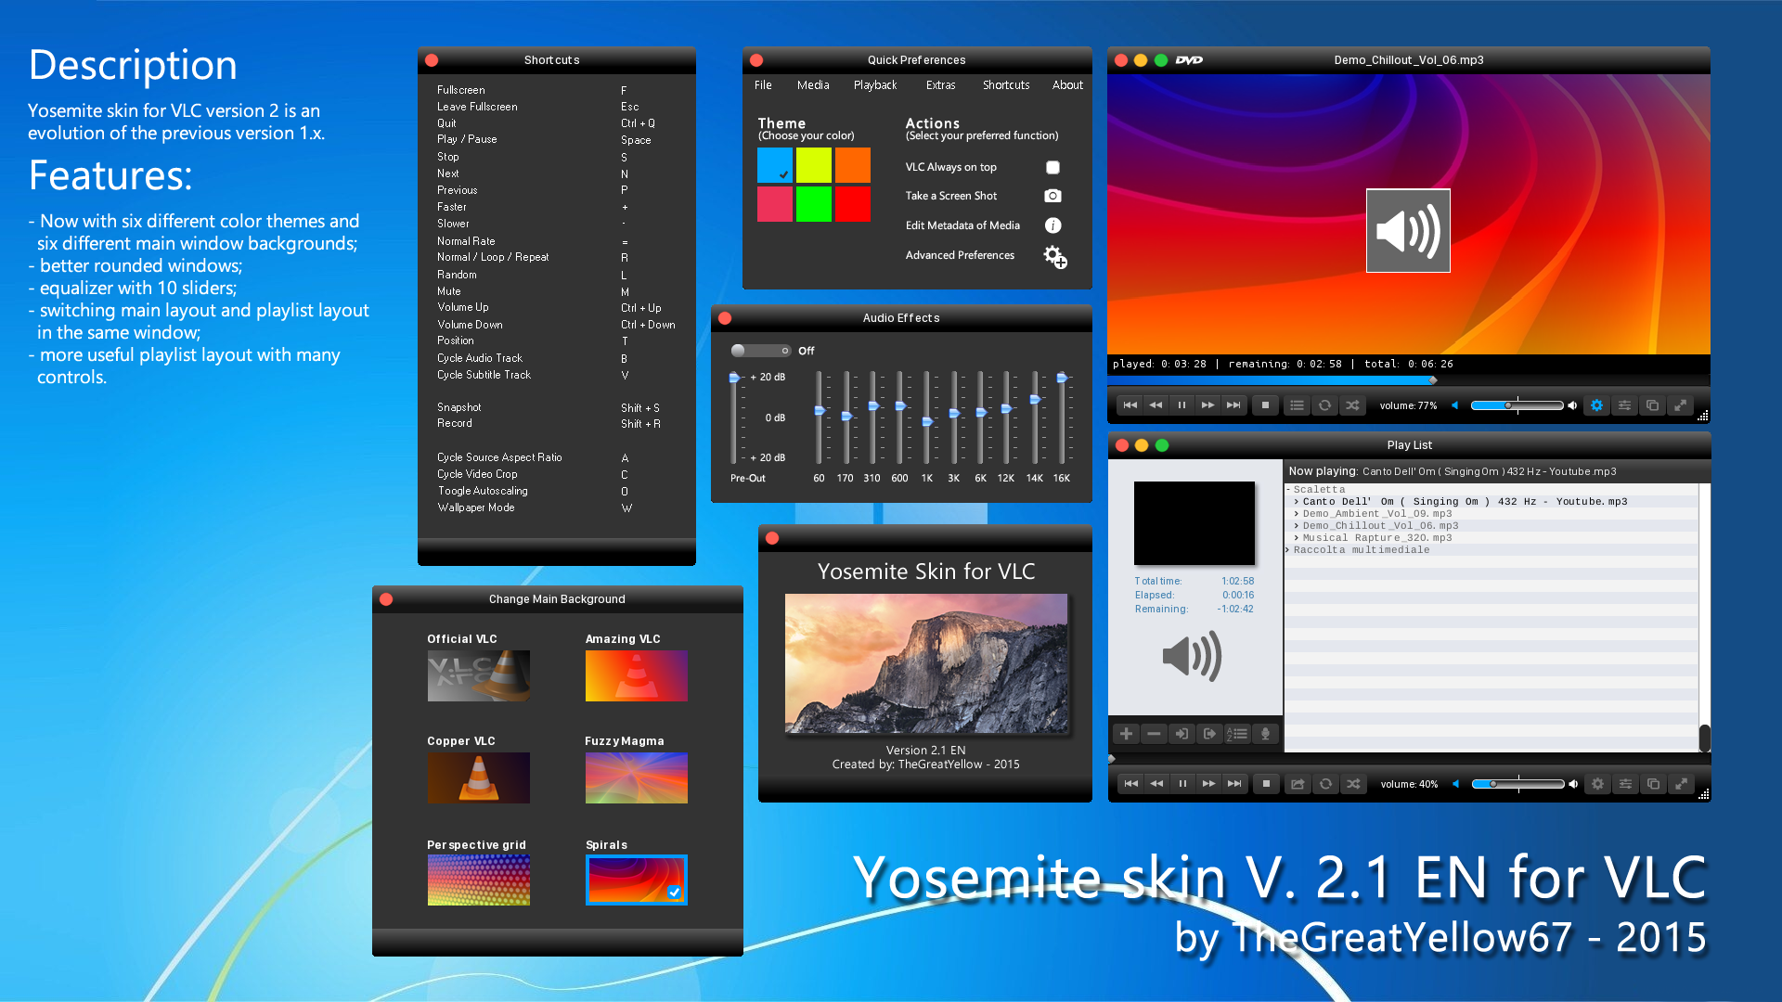Click the camera Take a Screen Shot icon

[x=1052, y=196]
